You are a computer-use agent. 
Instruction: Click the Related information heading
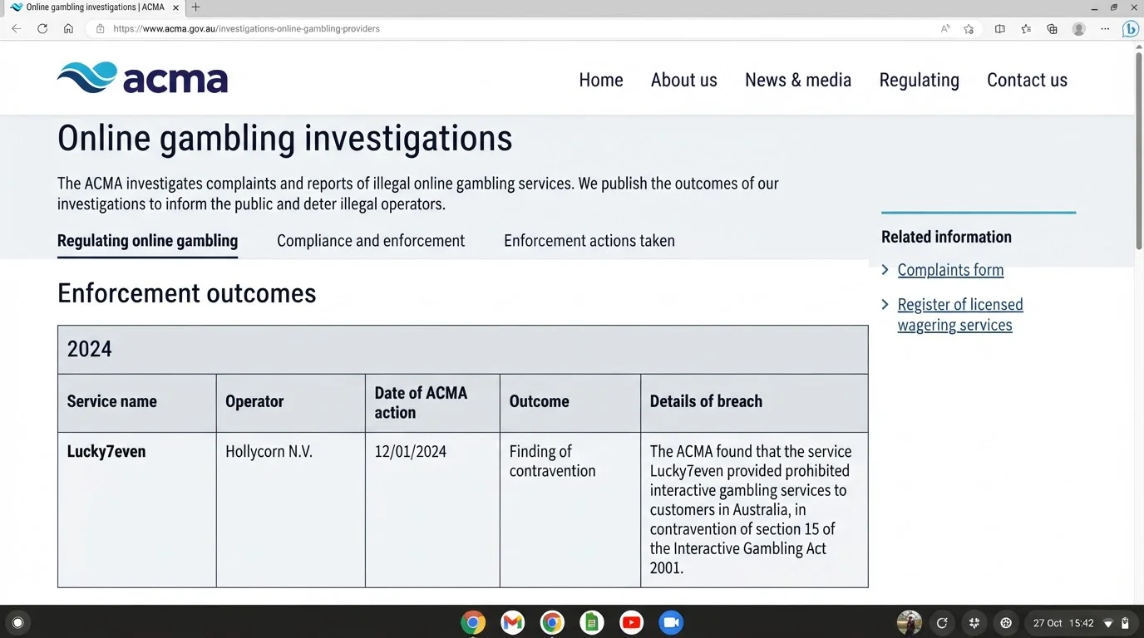coord(946,237)
